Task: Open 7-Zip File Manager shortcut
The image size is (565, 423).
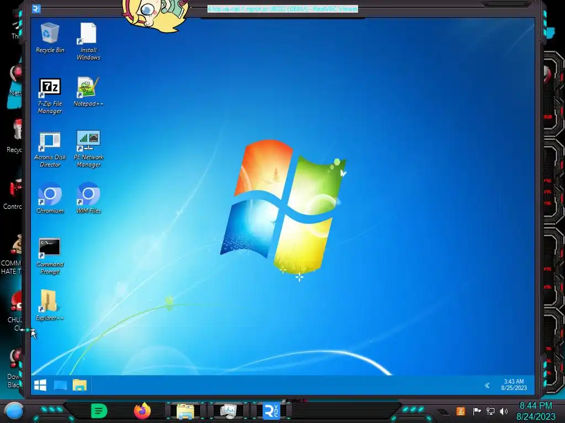Action: (50, 96)
